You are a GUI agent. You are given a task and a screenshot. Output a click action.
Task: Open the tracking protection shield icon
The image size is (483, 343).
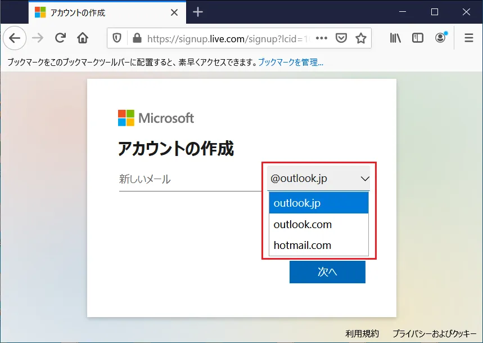117,38
